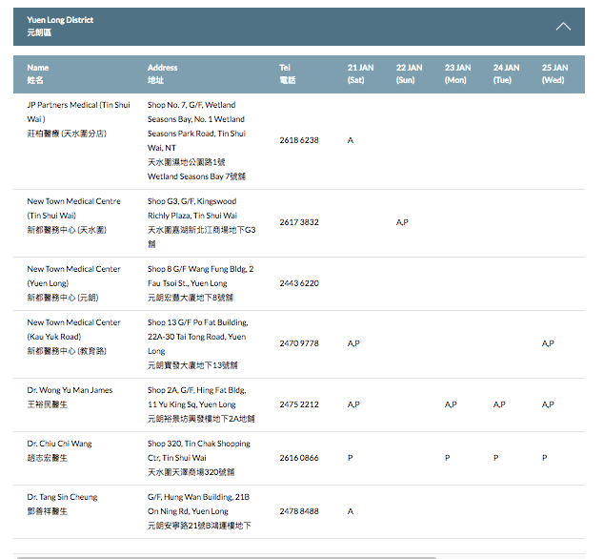Viewport: 603px width, 559px height.
Task: Click the horizontal scrollbar below the table
Action: tap(225, 555)
